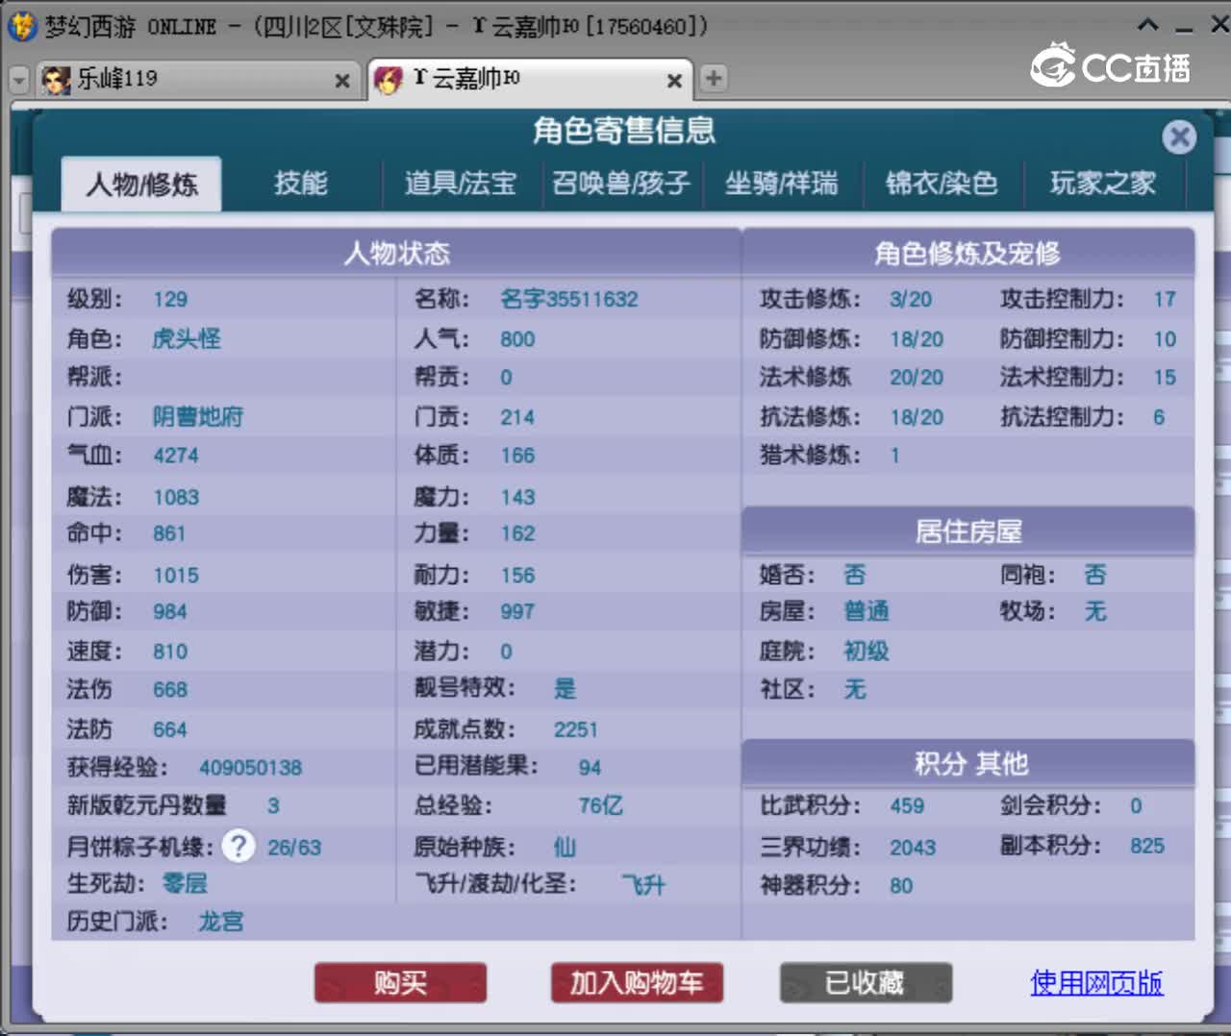Click the 原始种族 value 仙
1231x1036 pixels.
[565, 847]
